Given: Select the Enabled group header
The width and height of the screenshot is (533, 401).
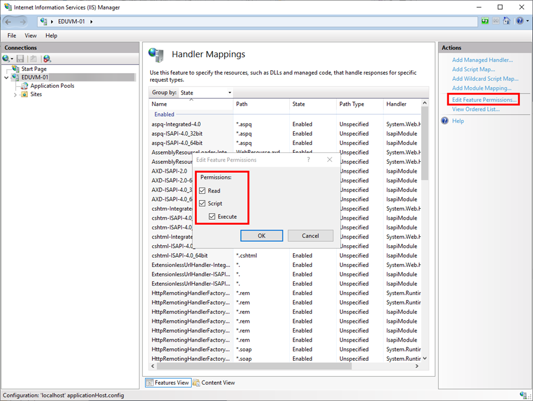Looking at the screenshot, I should [x=164, y=114].
